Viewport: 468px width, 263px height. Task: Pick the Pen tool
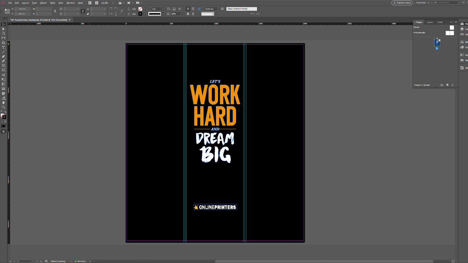[x=3, y=56]
